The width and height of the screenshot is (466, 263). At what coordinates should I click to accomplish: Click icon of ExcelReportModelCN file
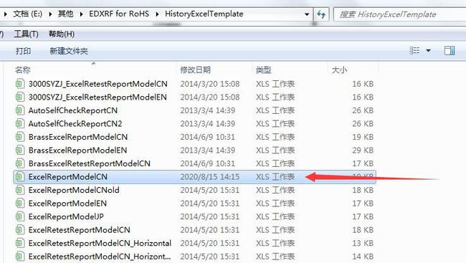click(x=19, y=176)
